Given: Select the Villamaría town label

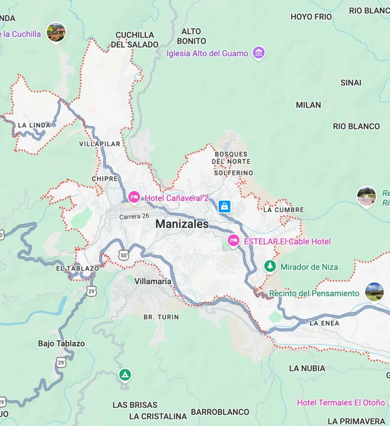Looking at the screenshot, I should coord(153,281).
